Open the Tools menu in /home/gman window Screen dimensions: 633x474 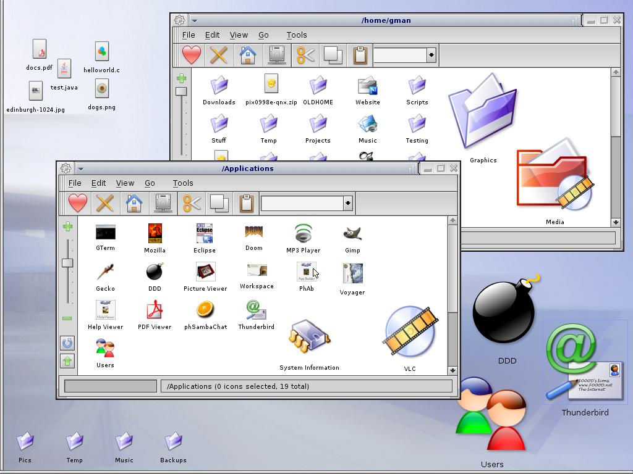(x=297, y=35)
